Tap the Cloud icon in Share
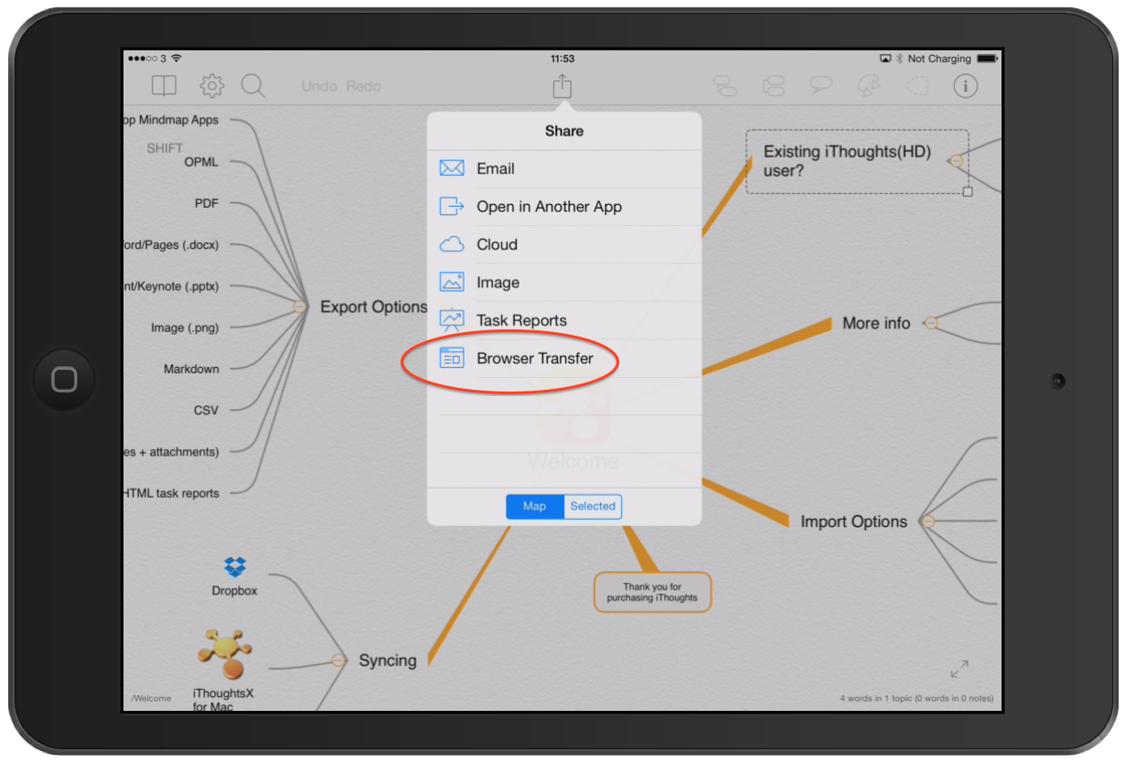 (452, 244)
